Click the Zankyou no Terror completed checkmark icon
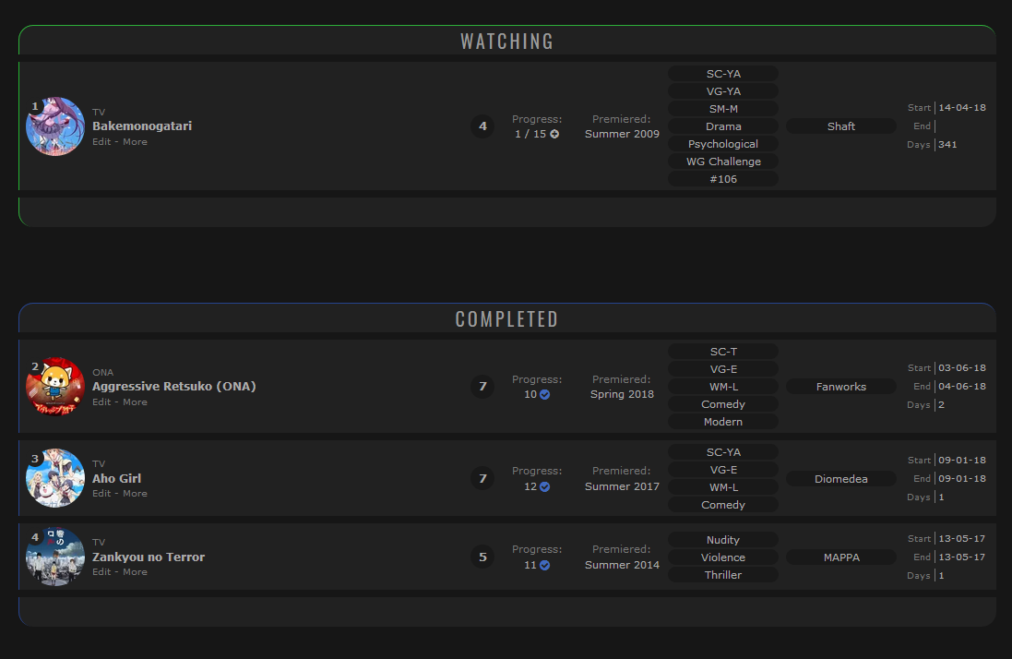The height and width of the screenshot is (659, 1012). click(544, 566)
